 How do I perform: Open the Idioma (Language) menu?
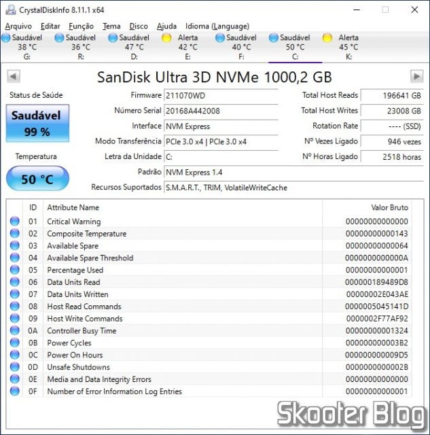pyautogui.click(x=217, y=26)
